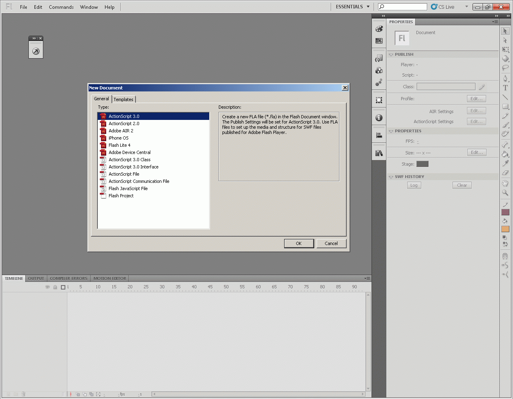Switch to the Templates tab

point(123,99)
